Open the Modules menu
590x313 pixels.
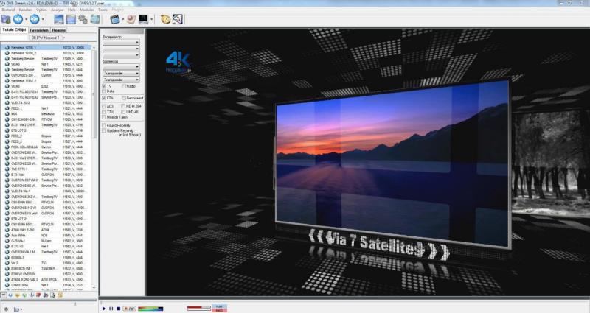(86, 10)
